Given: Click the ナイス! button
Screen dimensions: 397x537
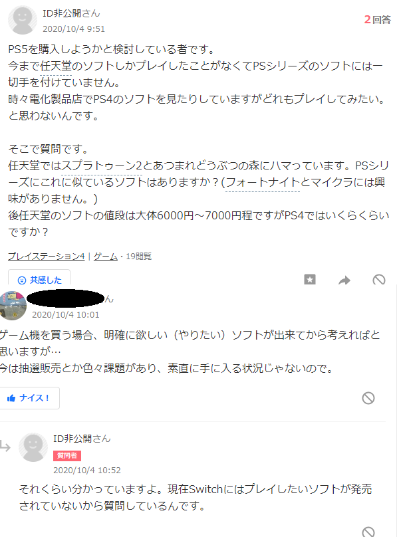Looking at the screenshot, I should (29, 398).
